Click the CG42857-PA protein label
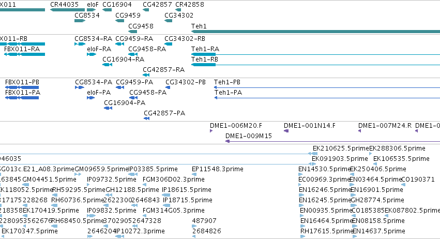This screenshot has height=239, width=440. (x=164, y=113)
